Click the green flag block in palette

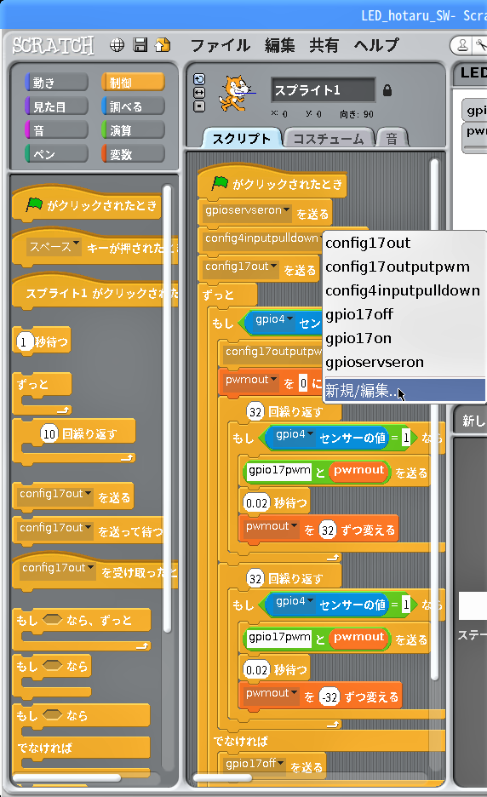tap(87, 205)
